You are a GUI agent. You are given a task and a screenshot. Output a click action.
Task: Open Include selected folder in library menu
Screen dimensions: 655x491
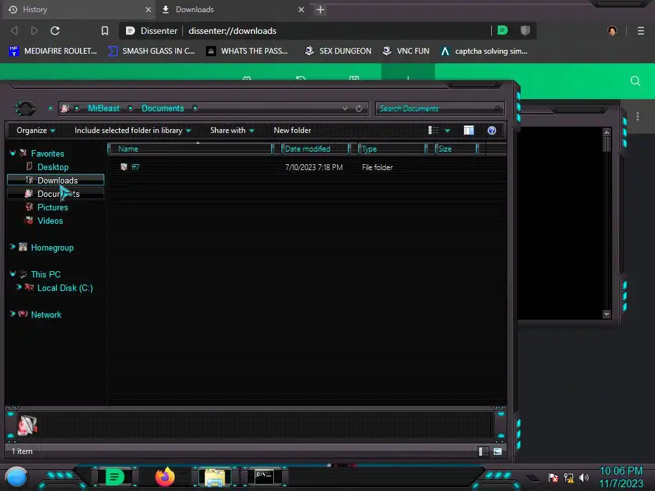click(132, 130)
